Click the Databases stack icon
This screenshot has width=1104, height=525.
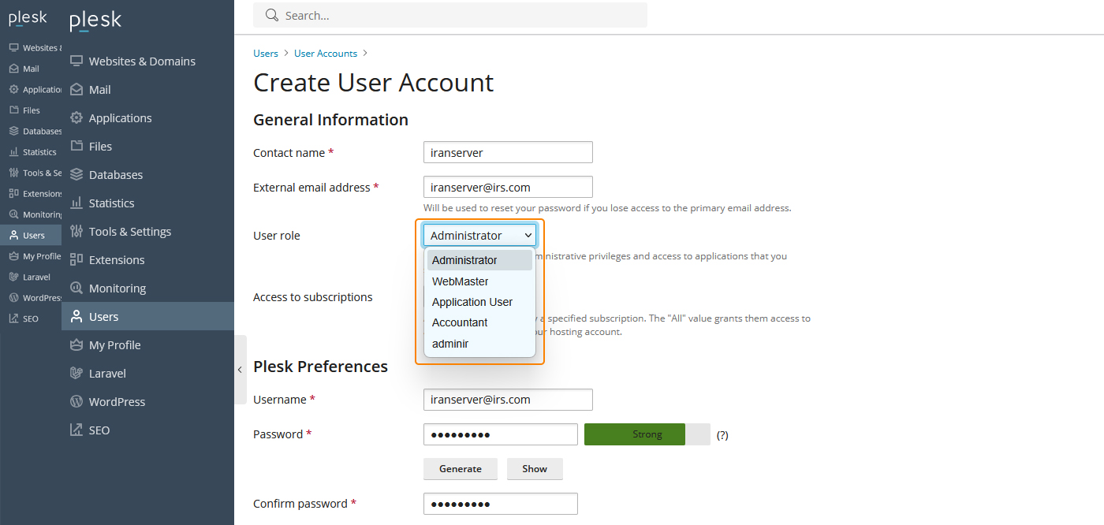76,175
